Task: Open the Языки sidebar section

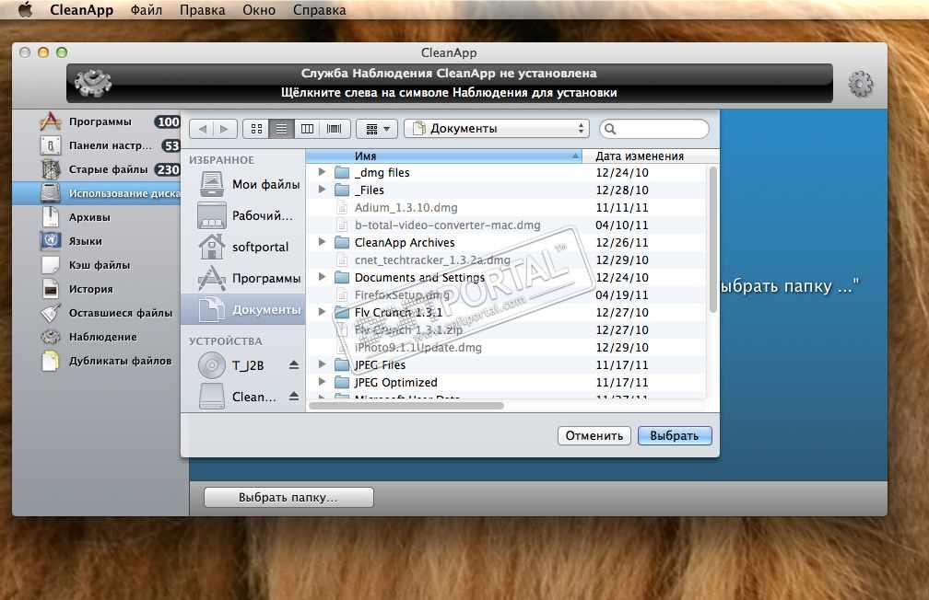Action: [86, 241]
